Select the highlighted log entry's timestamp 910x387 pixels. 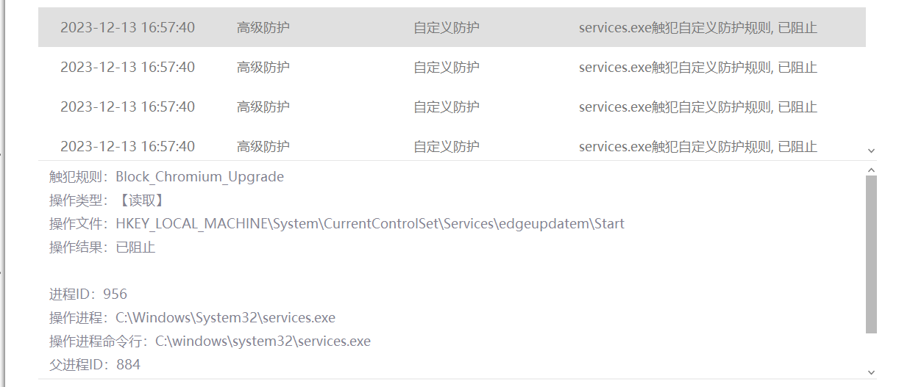coord(127,28)
